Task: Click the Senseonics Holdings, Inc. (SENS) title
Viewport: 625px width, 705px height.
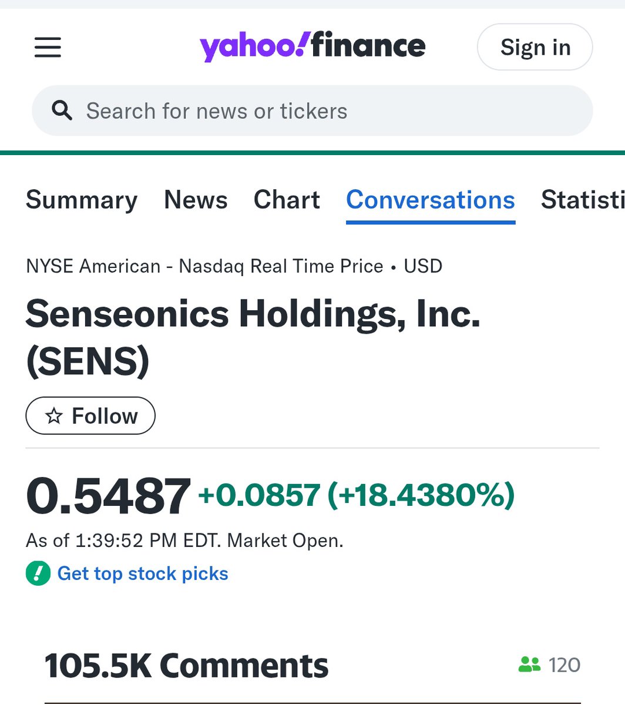Action: click(253, 337)
